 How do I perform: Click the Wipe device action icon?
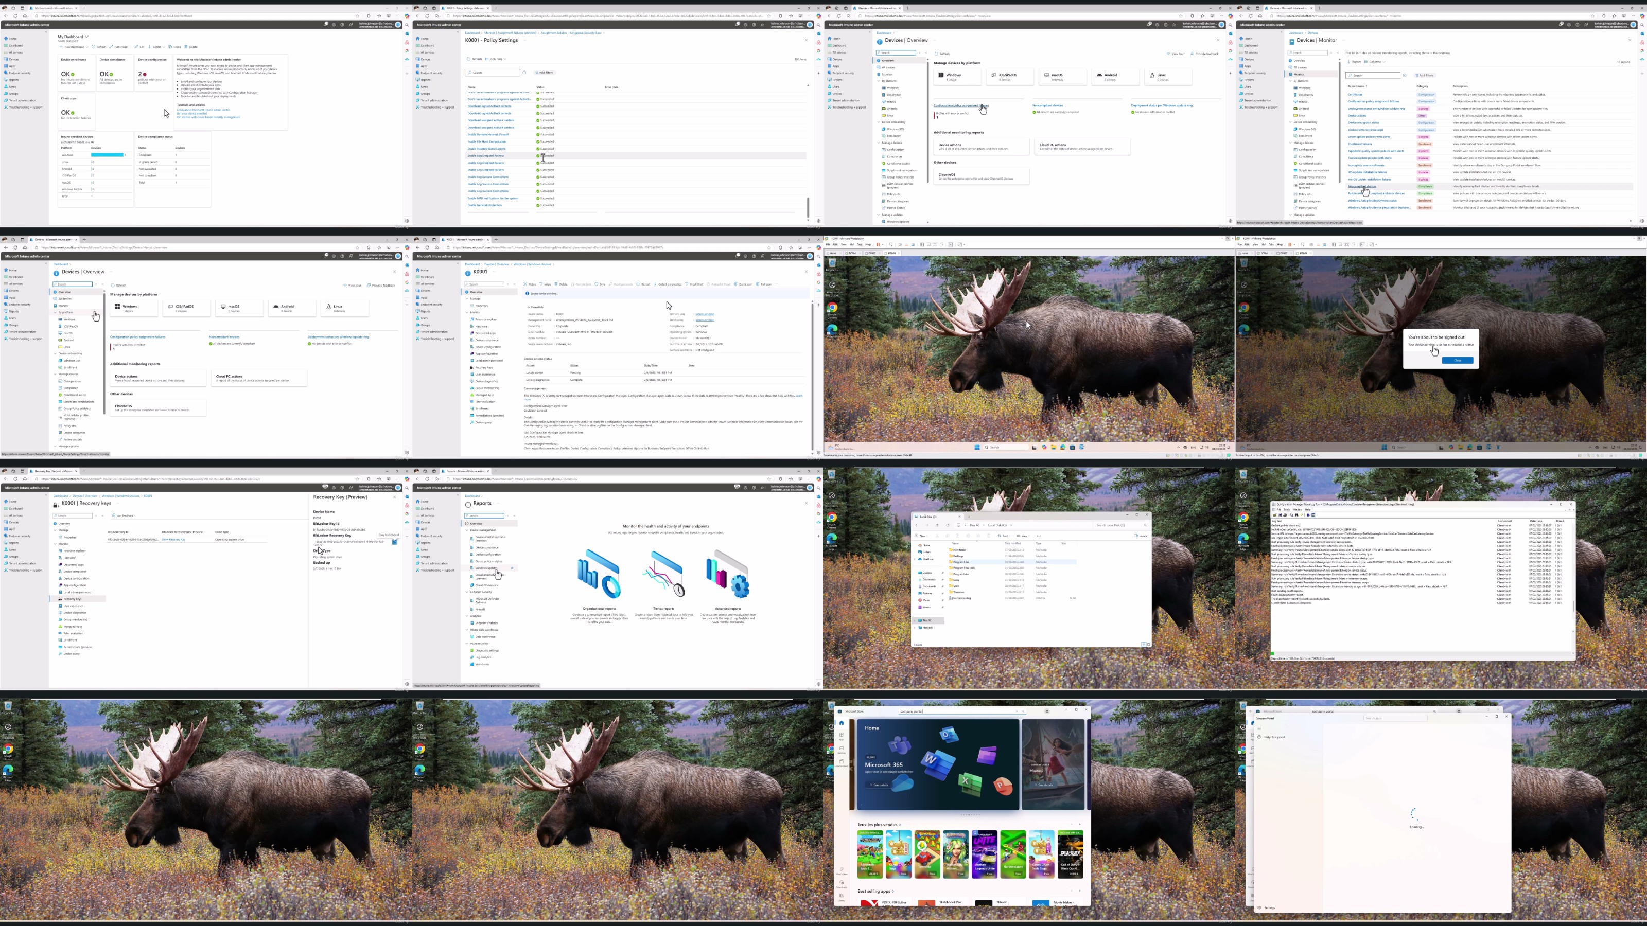pos(541,284)
